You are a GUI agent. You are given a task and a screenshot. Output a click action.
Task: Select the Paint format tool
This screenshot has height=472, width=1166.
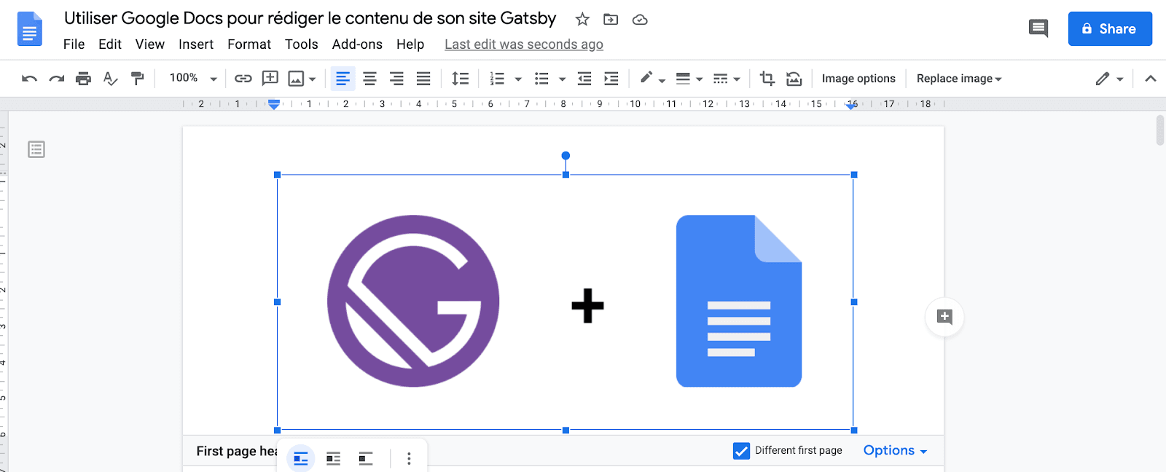(x=138, y=79)
